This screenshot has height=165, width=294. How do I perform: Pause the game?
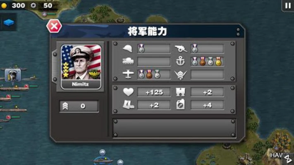[288, 6]
